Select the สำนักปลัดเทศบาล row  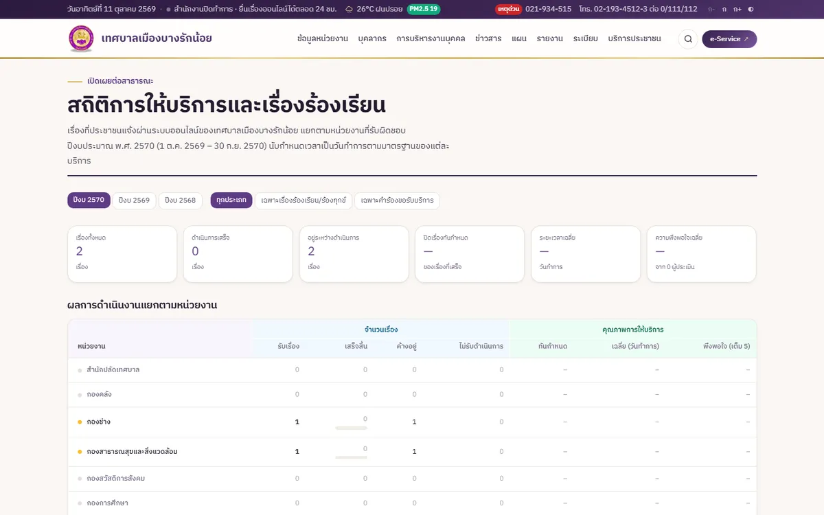[412, 370]
